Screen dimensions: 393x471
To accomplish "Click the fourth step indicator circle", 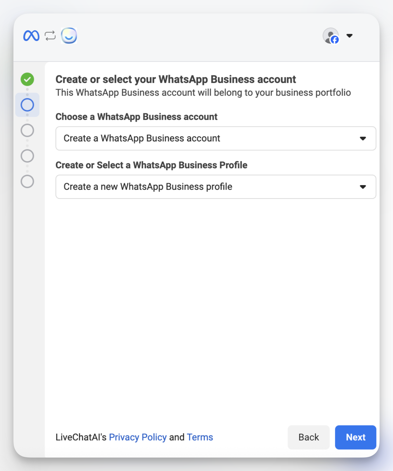I will (x=28, y=156).
